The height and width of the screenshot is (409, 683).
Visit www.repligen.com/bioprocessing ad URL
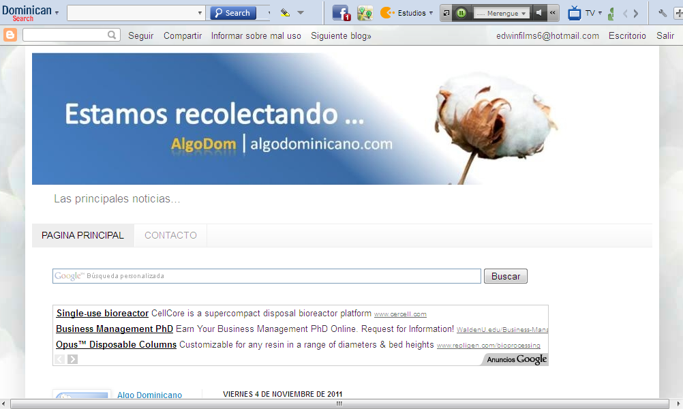click(488, 346)
